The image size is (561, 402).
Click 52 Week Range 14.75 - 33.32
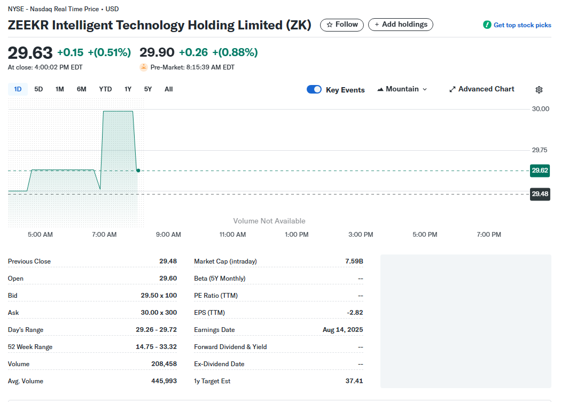pos(157,346)
